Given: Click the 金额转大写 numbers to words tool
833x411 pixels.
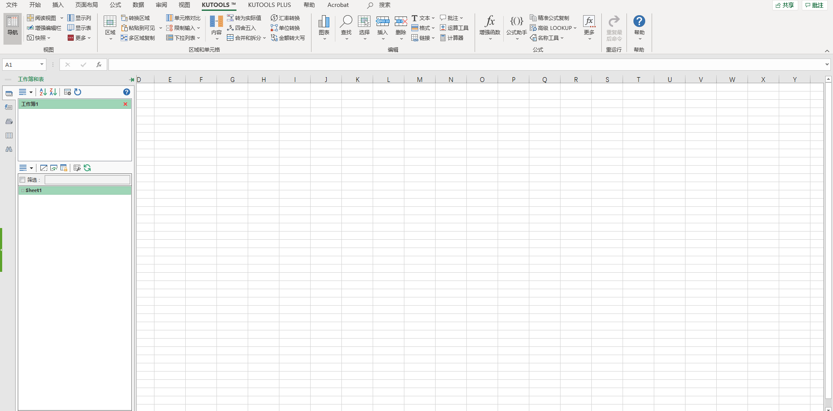Looking at the screenshot, I should 288,38.
